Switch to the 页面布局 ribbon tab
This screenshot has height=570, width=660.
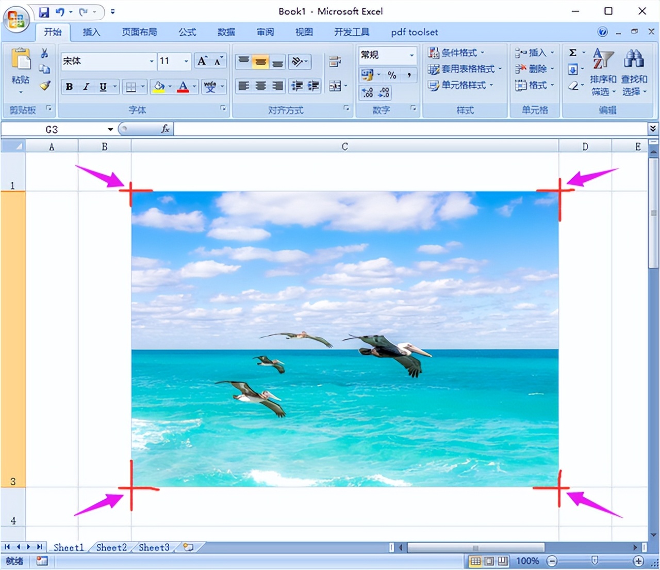coord(139,32)
